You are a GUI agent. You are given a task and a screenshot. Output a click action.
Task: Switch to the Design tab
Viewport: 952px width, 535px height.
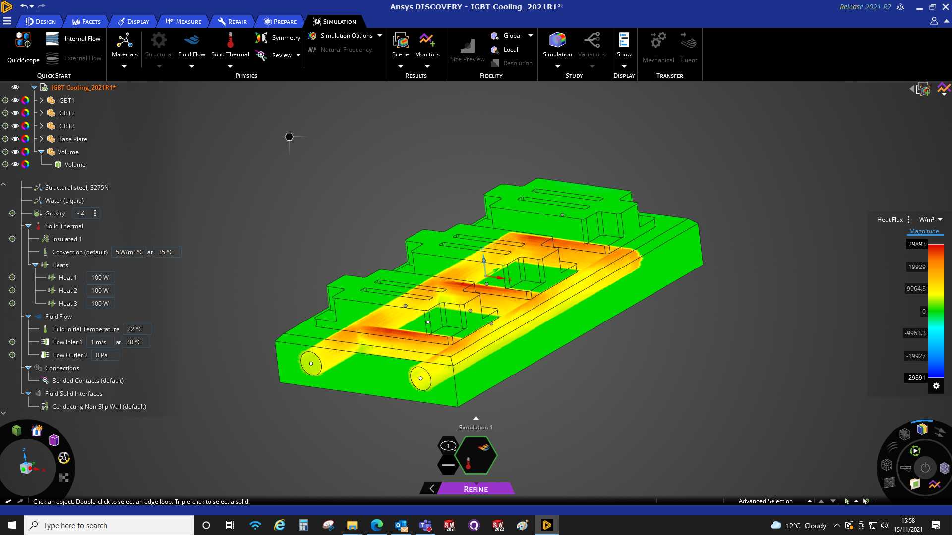click(41, 21)
